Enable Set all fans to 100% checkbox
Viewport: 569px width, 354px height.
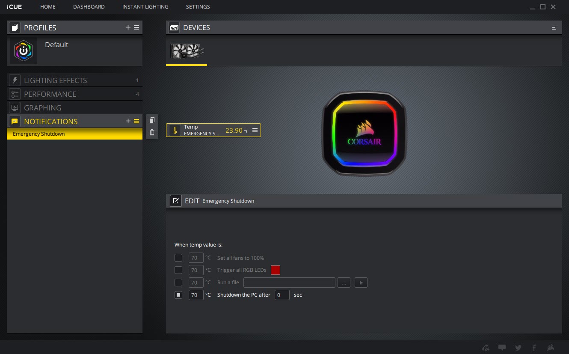pyautogui.click(x=178, y=258)
